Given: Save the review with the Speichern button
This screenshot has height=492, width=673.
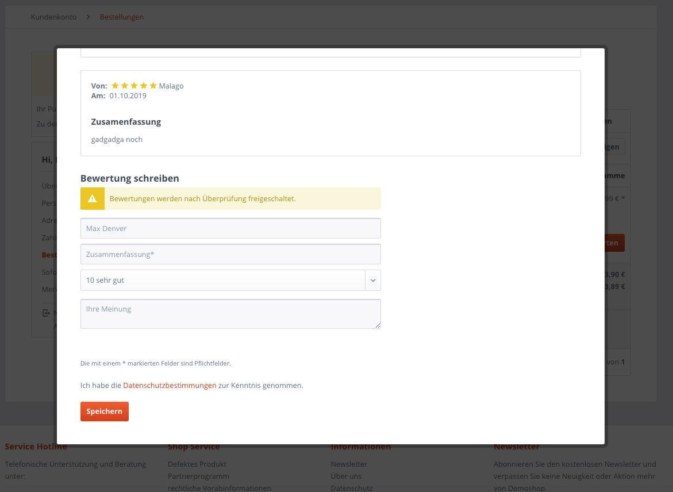Looking at the screenshot, I should tap(104, 412).
